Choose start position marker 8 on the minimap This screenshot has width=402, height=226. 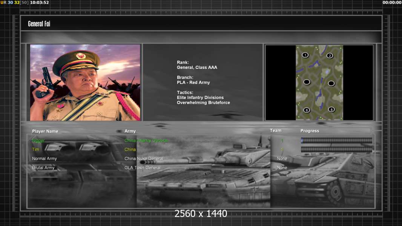(331, 110)
